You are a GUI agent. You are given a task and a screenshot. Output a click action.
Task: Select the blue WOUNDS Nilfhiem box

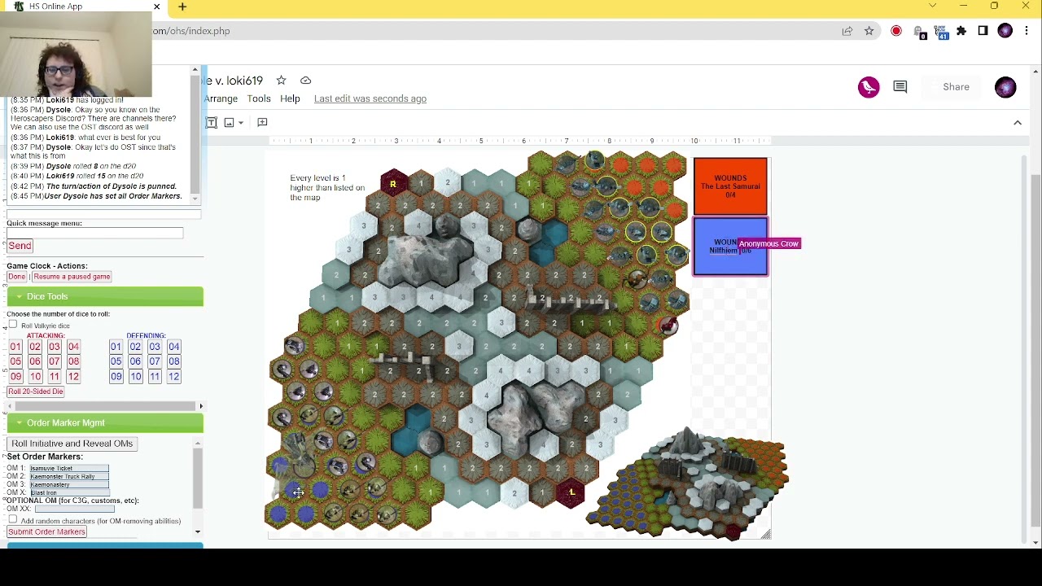pos(730,247)
